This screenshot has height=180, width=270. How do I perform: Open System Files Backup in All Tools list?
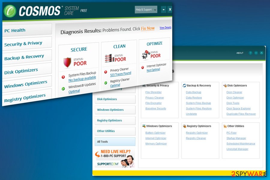click(198, 103)
